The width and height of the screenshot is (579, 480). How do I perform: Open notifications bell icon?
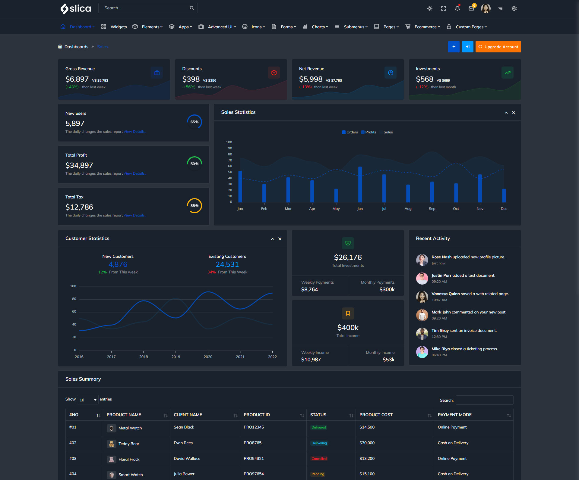[457, 8]
